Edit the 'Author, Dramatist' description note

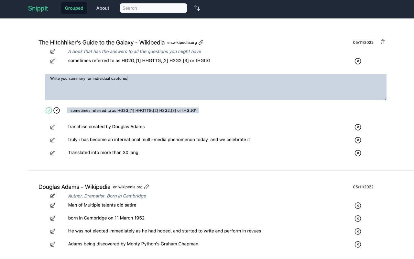(52, 196)
